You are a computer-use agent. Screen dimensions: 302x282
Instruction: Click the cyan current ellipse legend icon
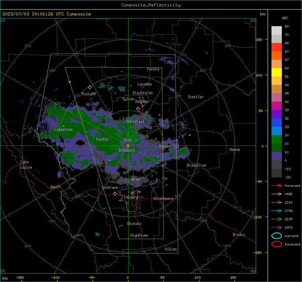point(276,236)
